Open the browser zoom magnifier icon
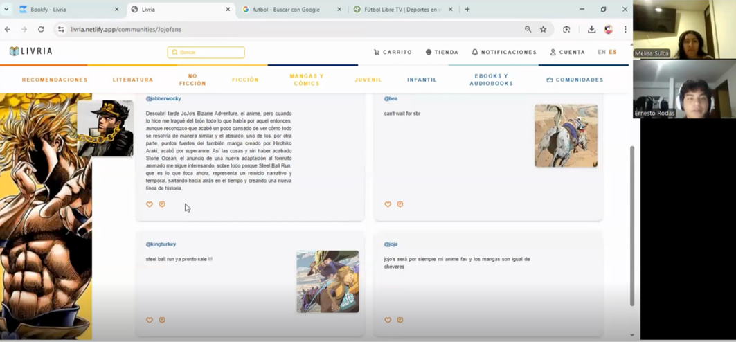This screenshot has height=342, width=736. [x=528, y=29]
